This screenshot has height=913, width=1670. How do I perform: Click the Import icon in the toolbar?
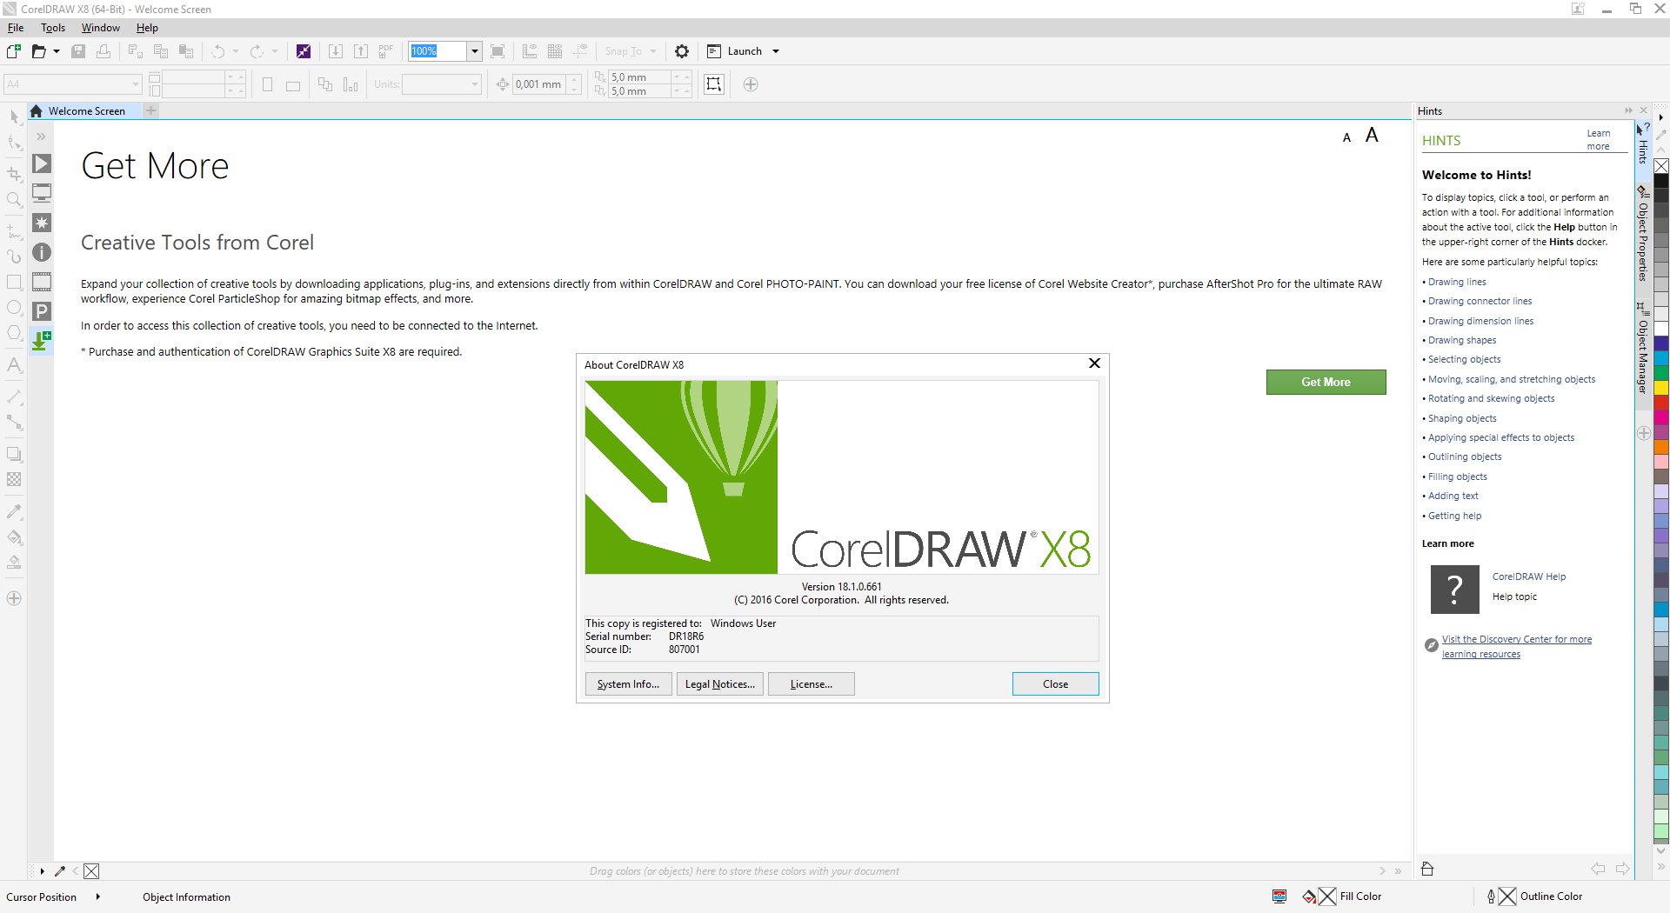click(336, 51)
